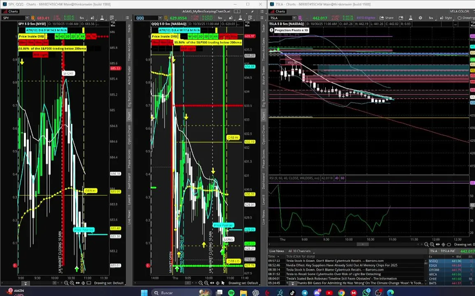Click the TSLA symbol input field

coord(280,18)
